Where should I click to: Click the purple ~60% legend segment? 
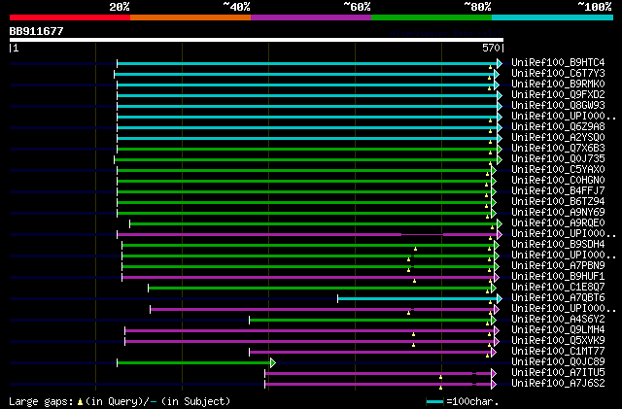(311, 17)
